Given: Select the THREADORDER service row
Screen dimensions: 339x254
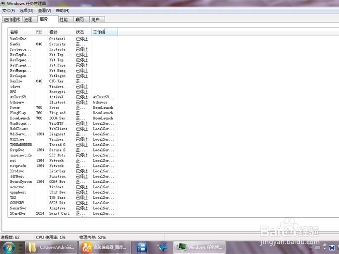Looking at the screenshot, I should coord(63,145).
